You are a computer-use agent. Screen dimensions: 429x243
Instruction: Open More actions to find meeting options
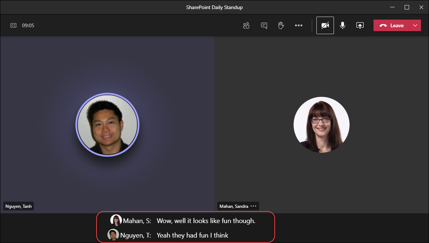[298, 25]
